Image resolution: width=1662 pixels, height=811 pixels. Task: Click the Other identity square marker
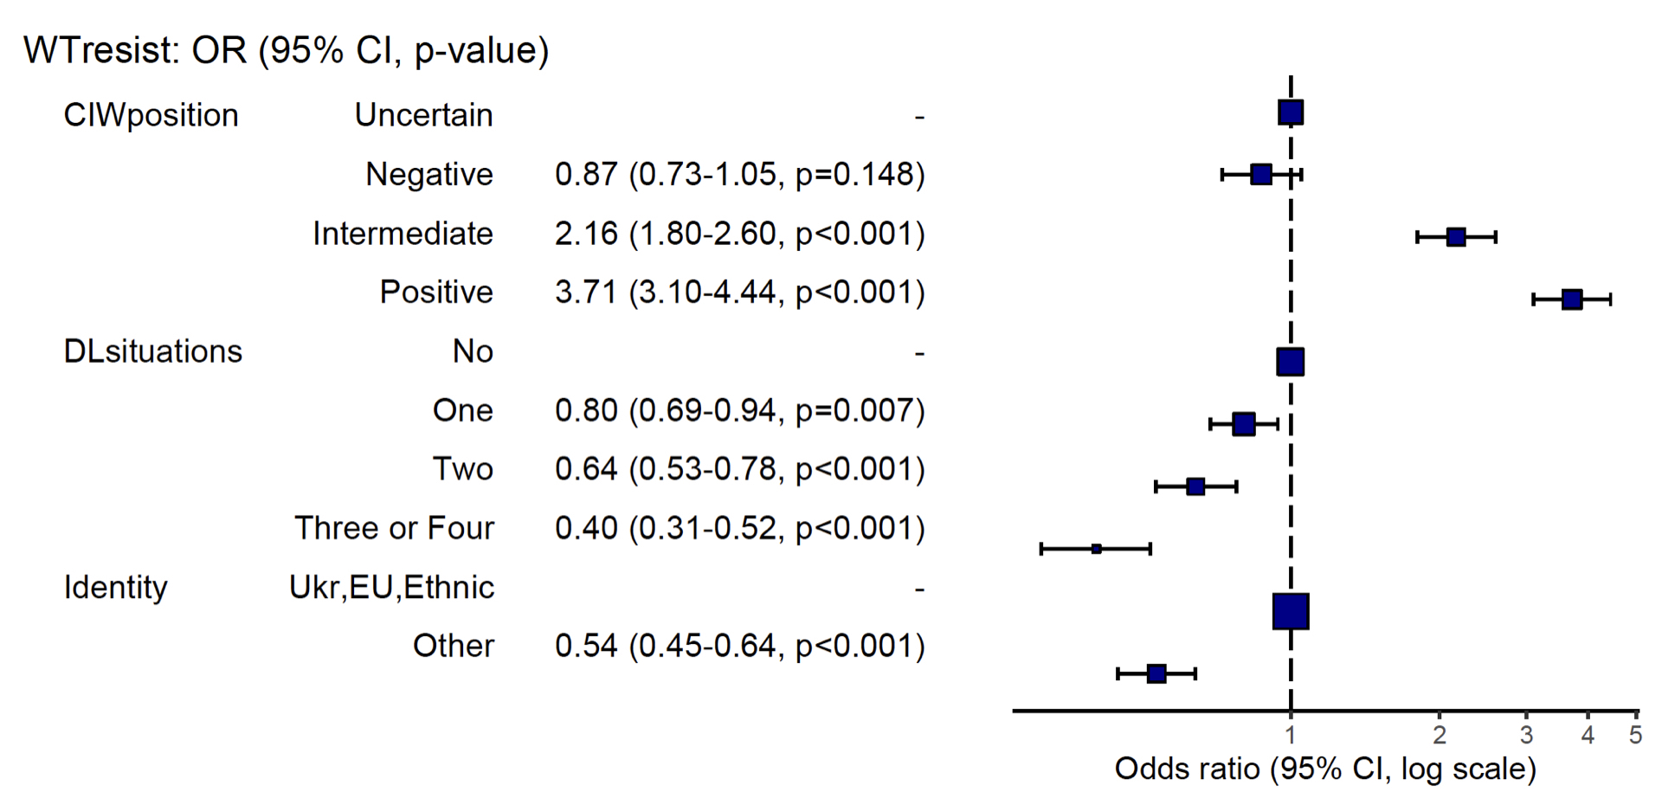1156,673
